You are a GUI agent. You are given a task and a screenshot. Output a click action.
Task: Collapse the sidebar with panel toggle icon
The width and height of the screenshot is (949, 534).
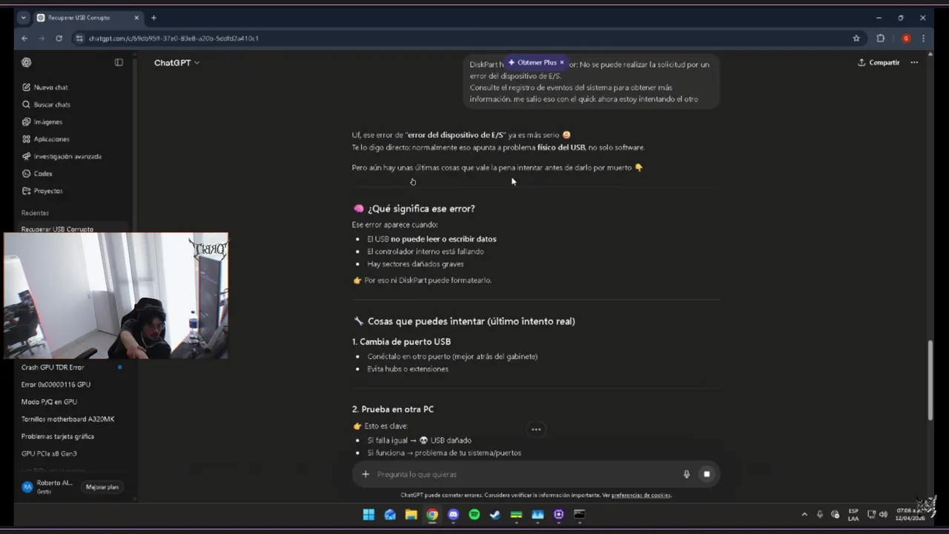[119, 62]
